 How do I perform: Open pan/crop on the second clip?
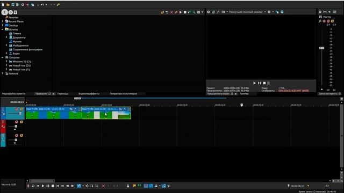coord(120,109)
